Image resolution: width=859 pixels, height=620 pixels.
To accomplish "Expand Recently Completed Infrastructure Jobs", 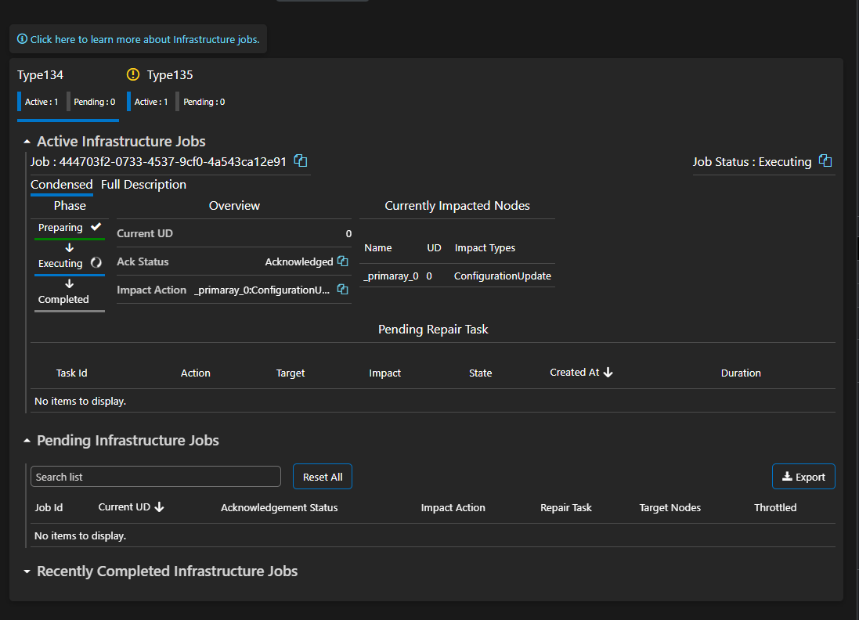I will pyautogui.click(x=27, y=571).
